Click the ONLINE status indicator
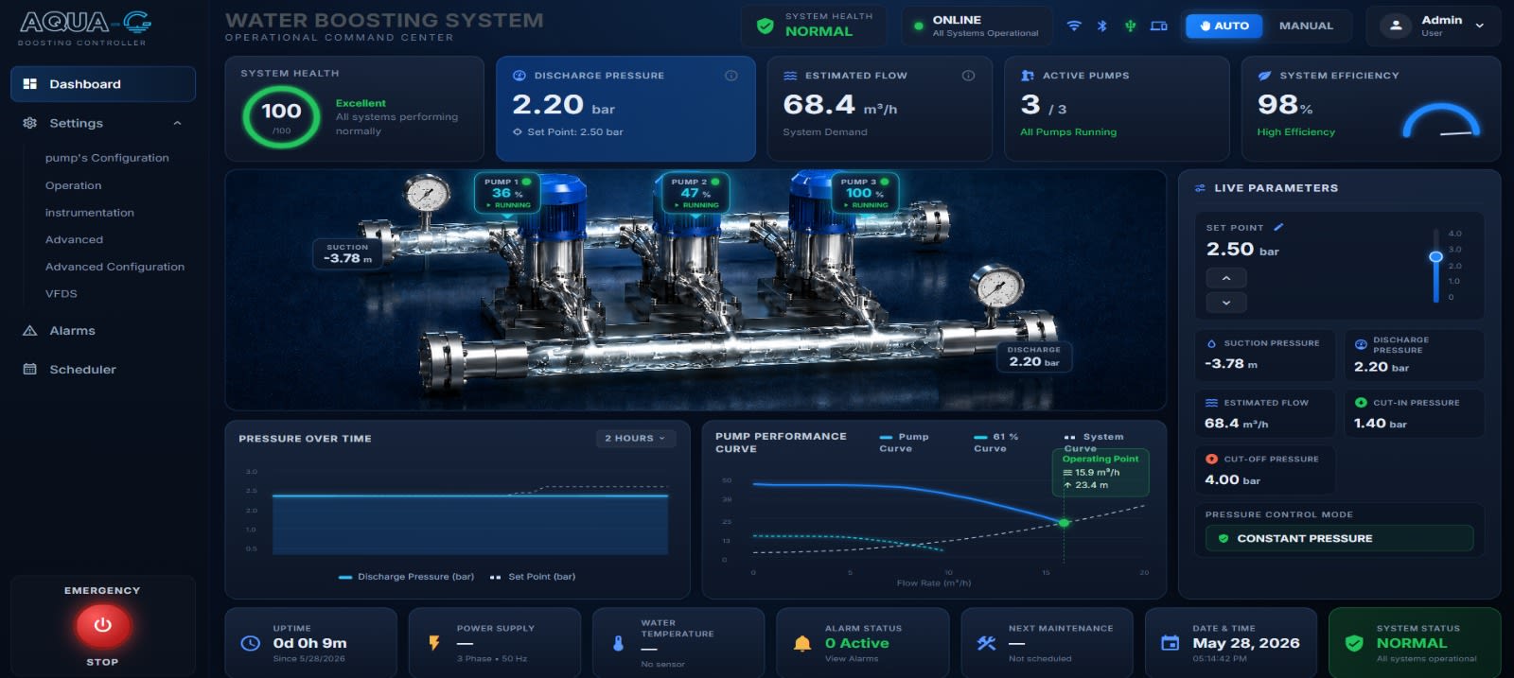The width and height of the screenshot is (1514, 678). 977,26
